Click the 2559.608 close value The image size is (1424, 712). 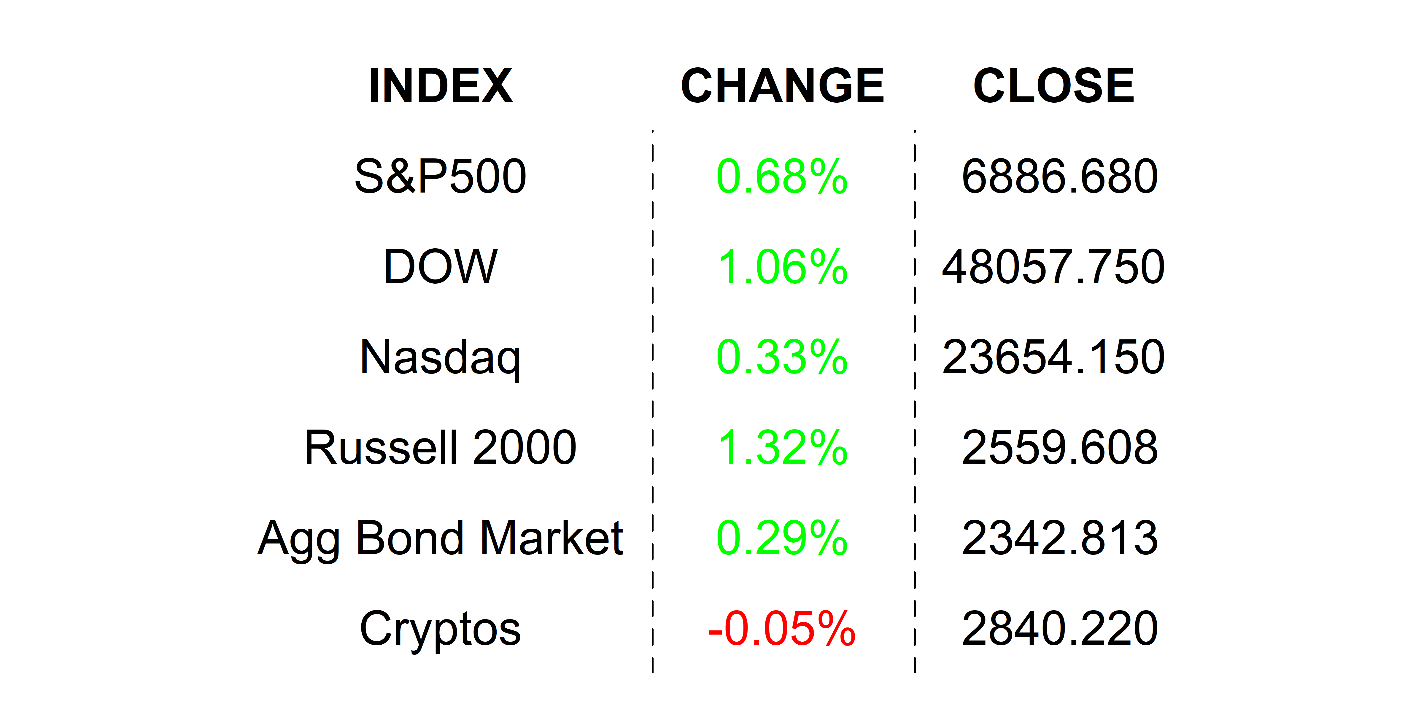point(1059,448)
